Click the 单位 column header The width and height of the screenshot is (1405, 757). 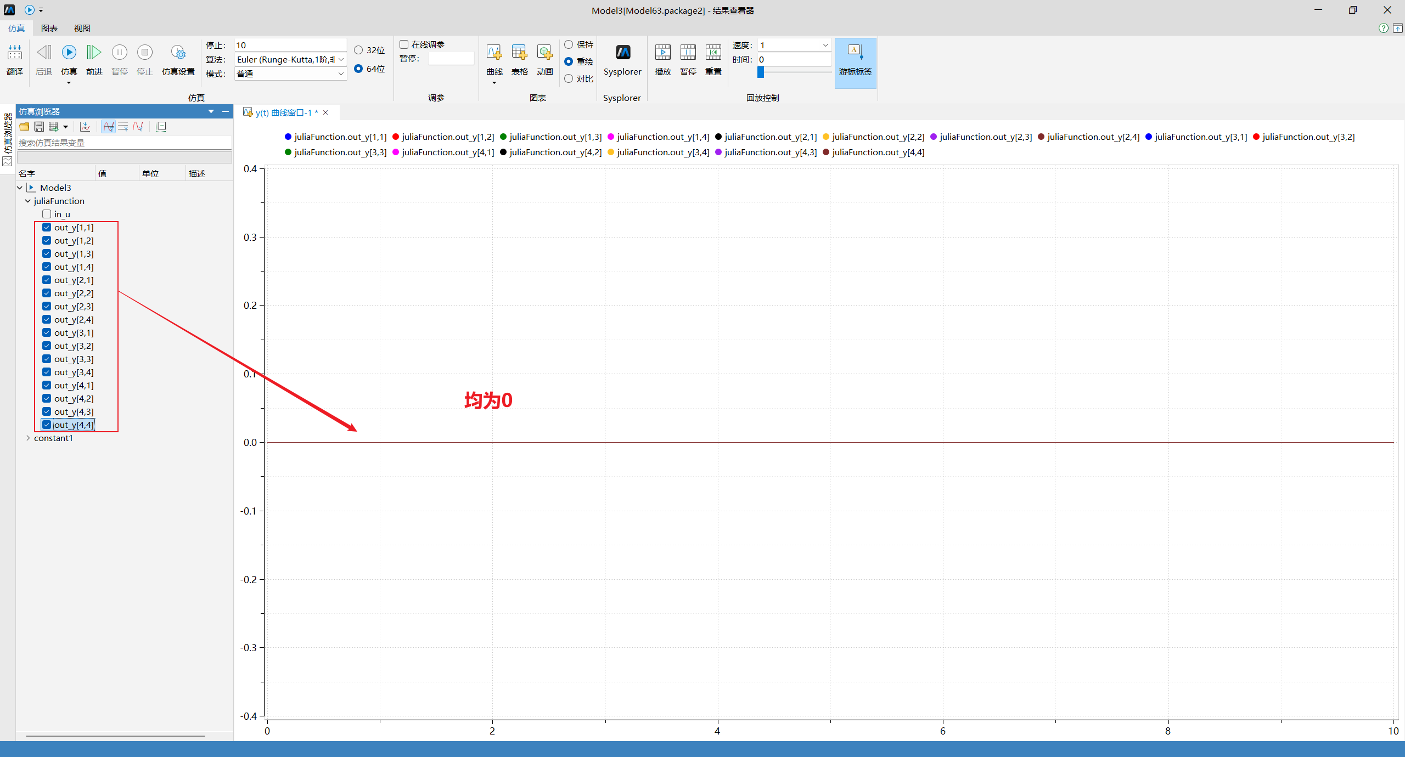point(162,173)
